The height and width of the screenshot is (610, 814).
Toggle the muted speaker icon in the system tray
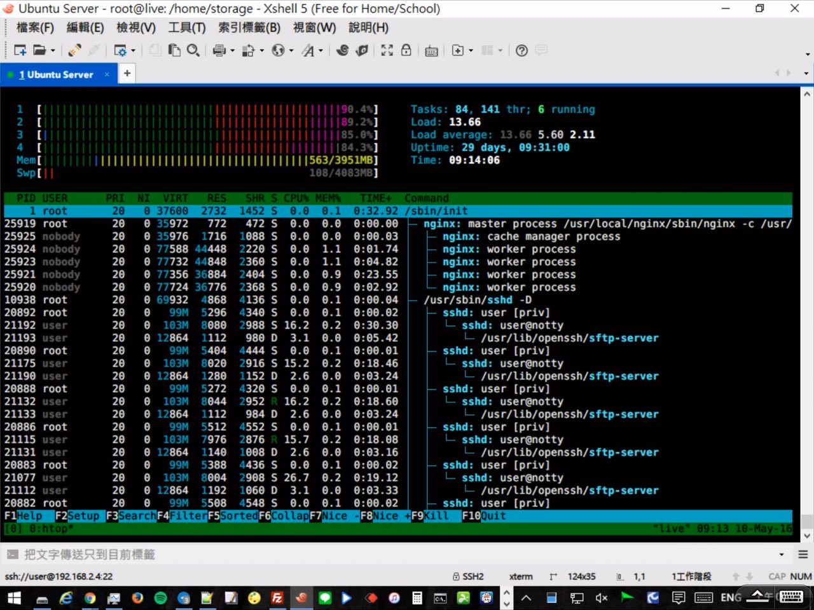pos(601,597)
